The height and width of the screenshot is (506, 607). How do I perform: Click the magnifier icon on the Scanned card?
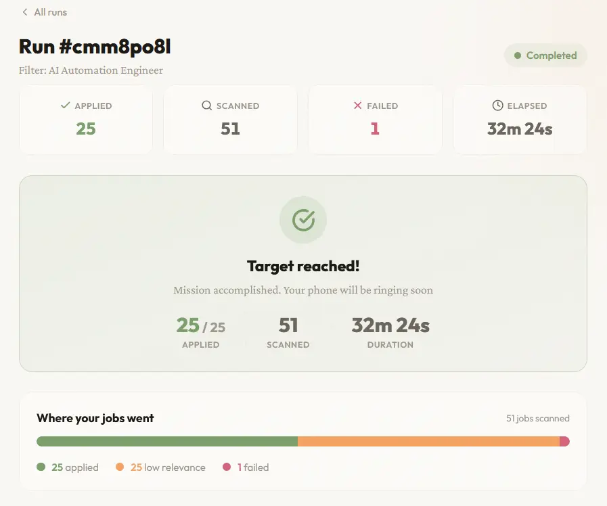[x=206, y=106]
